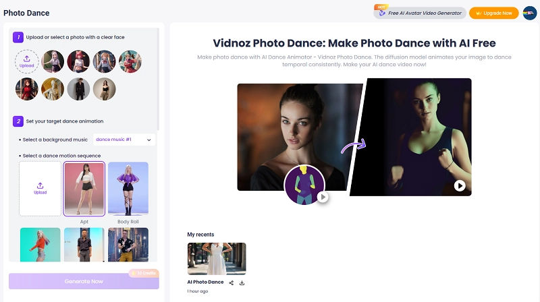
Task: Choose the man in yellow pants dance motion
Action: click(x=128, y=245)
